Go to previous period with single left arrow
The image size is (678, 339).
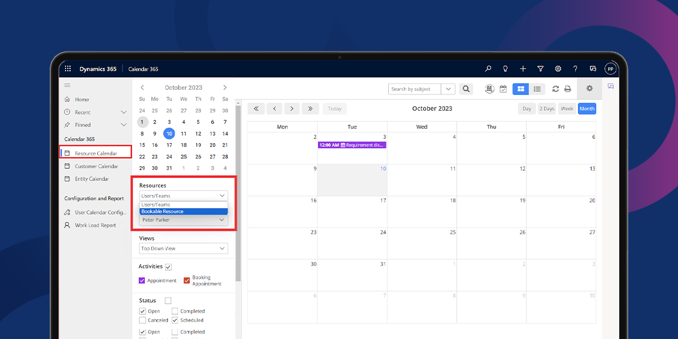[274, 108]
